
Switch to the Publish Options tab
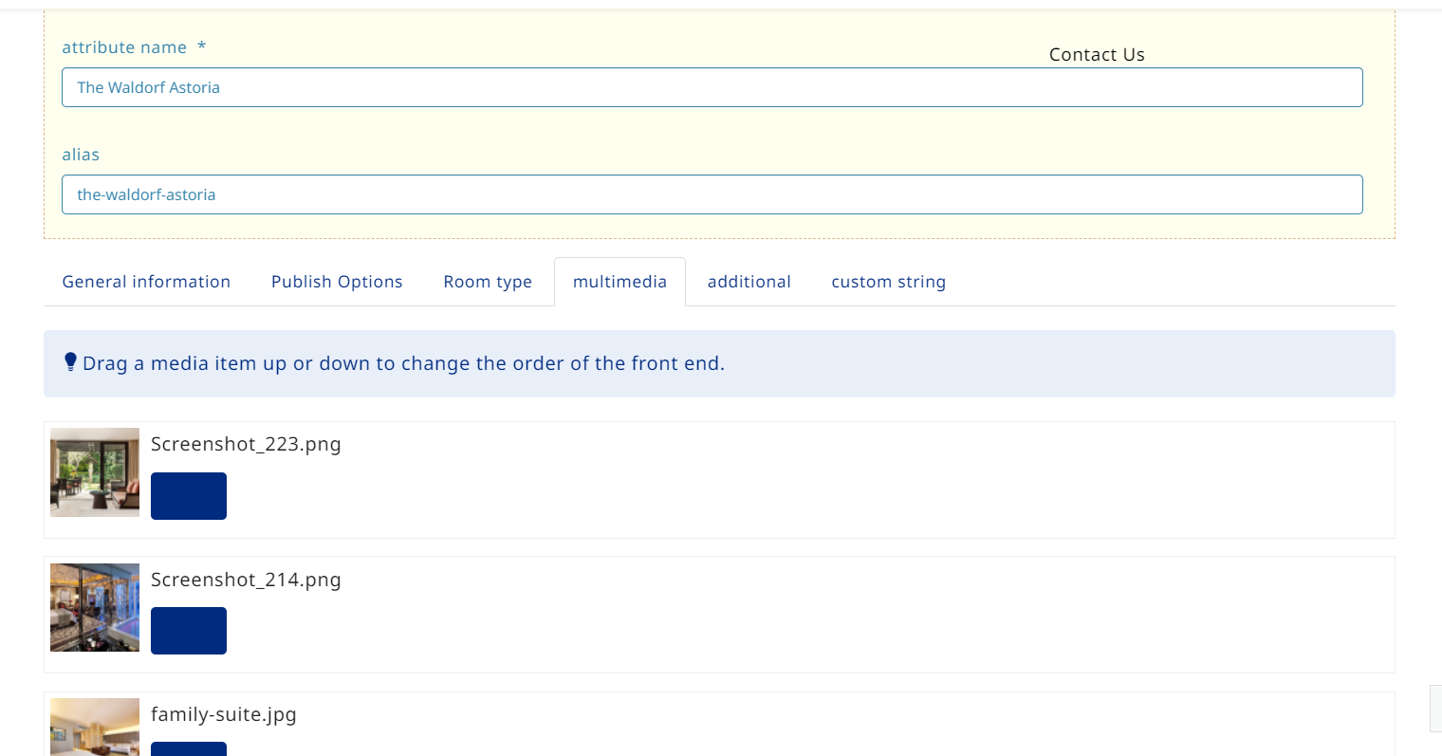coord(337,282)
